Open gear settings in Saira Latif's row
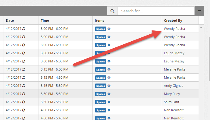 point(109,102)
